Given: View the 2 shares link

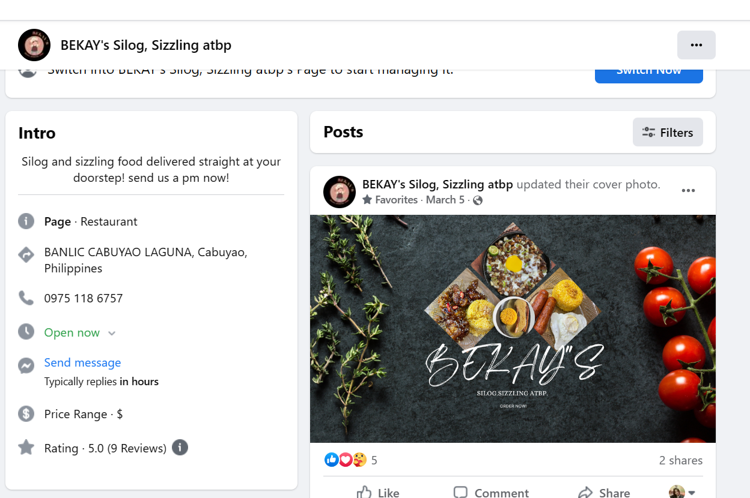Looking at the screenshot, I should pos(680,460).
